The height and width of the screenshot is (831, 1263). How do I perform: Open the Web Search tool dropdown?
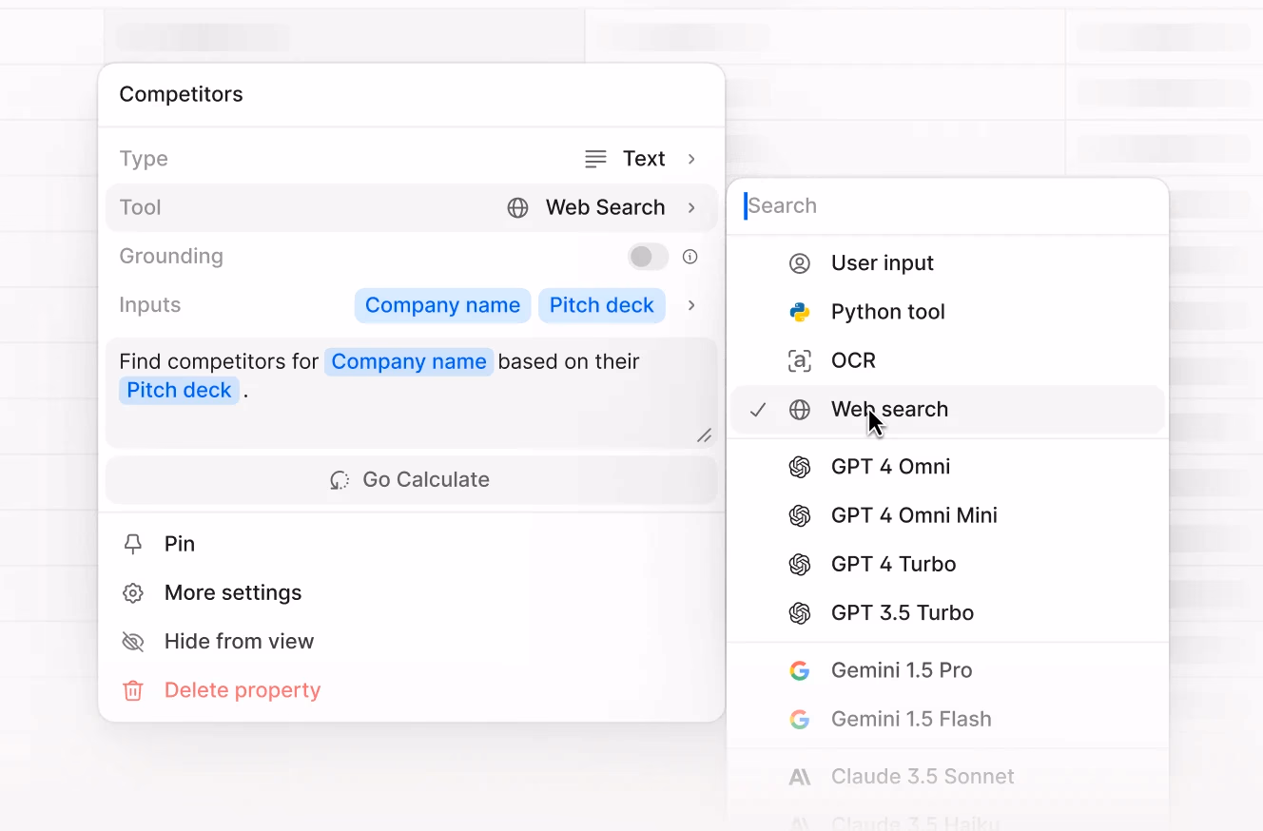pyautogui.click(x=605, y=207)
